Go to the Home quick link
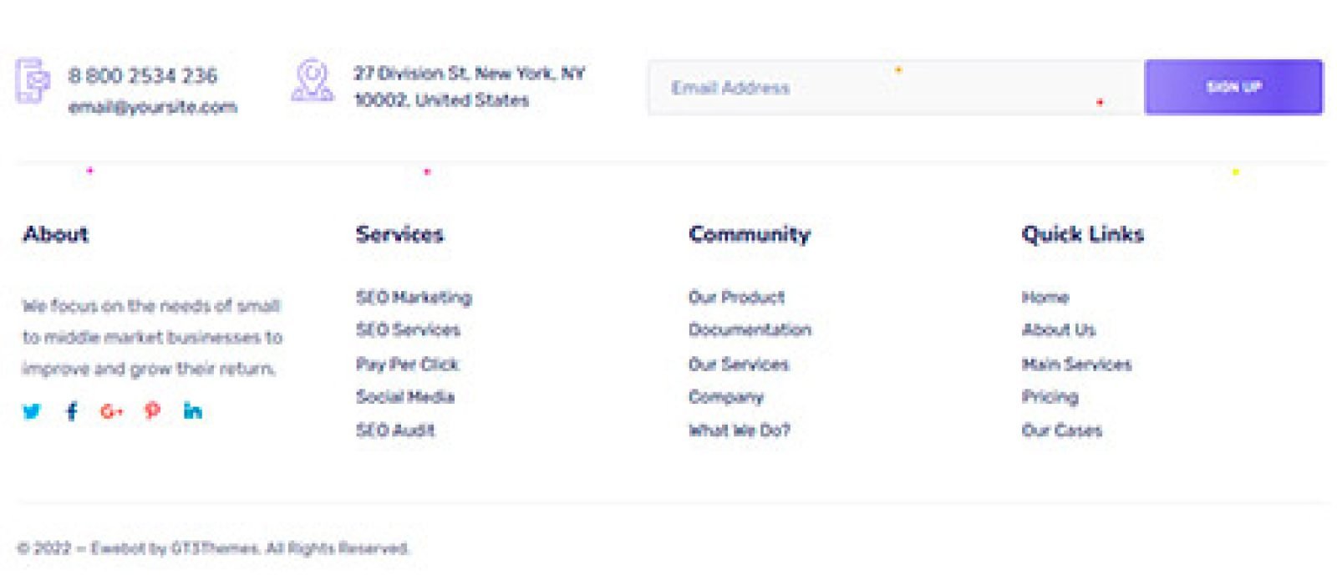Image resolution: width=1337 pixels, height=576 pixels. tap(1045, 297)
